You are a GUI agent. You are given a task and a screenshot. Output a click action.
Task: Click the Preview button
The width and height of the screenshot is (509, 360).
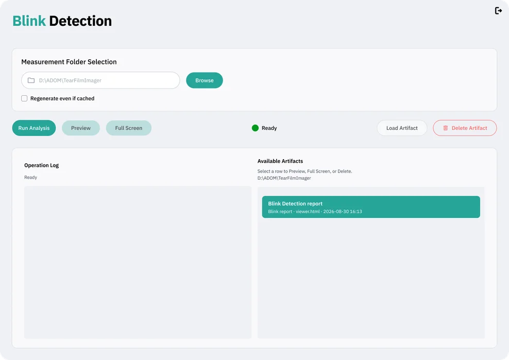(x=81, y=128)
